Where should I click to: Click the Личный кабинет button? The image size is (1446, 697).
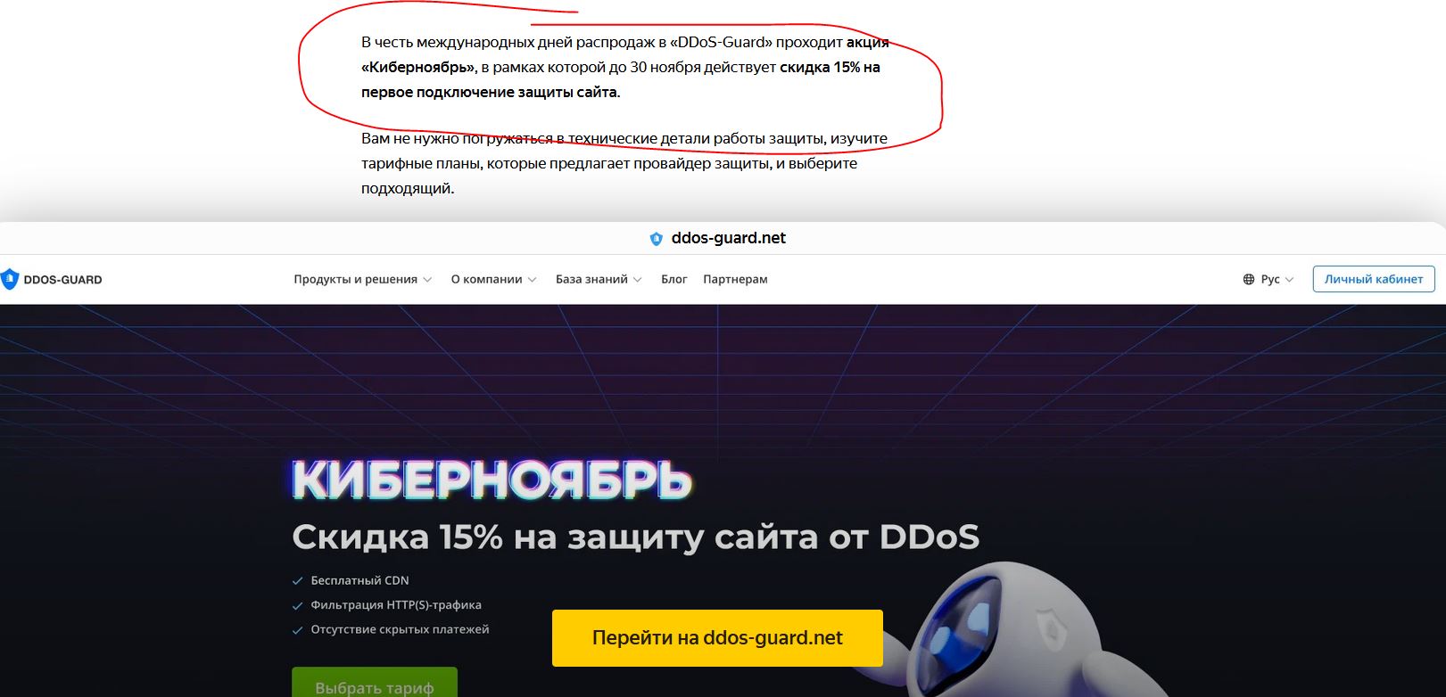click(1374, 279)
